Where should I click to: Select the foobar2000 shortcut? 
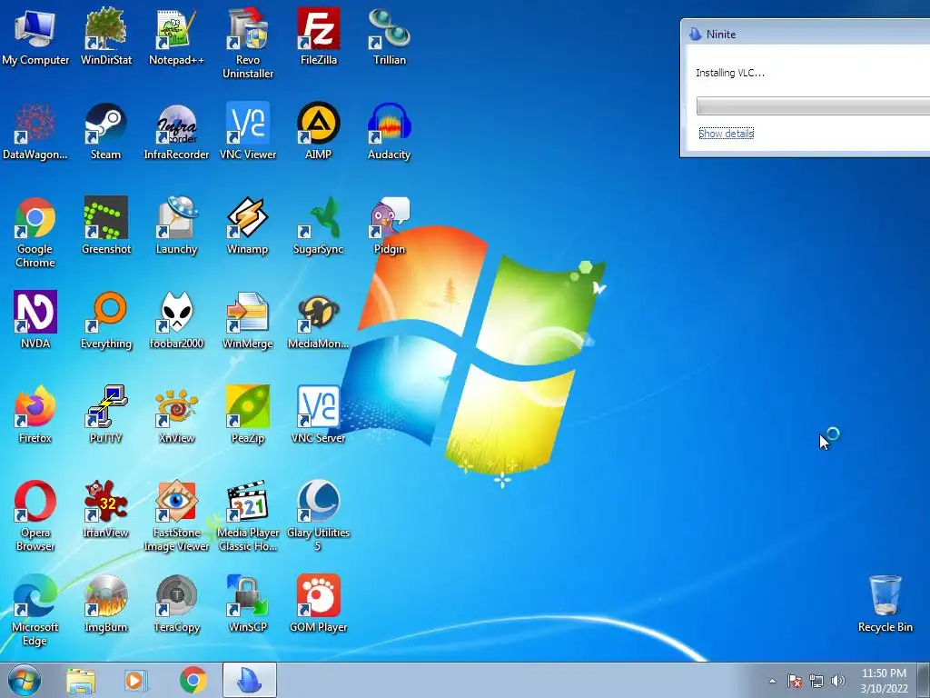[177, 320]
